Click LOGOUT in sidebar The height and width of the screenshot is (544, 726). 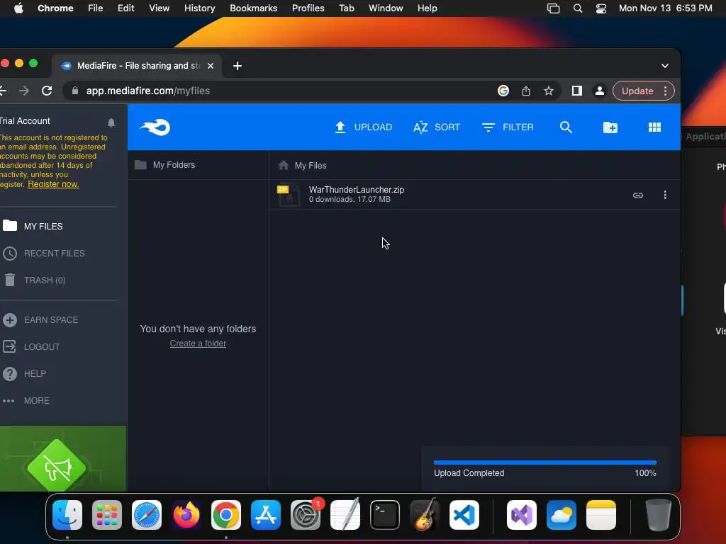31,347
